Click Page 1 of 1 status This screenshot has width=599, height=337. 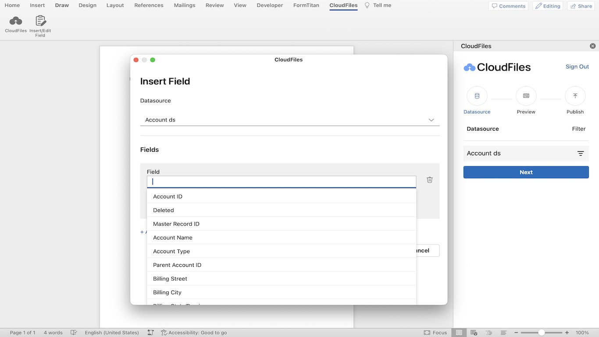coord(23,333)
